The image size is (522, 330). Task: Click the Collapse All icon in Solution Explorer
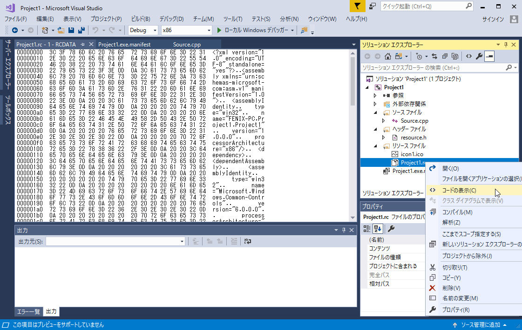pos(445,57)
